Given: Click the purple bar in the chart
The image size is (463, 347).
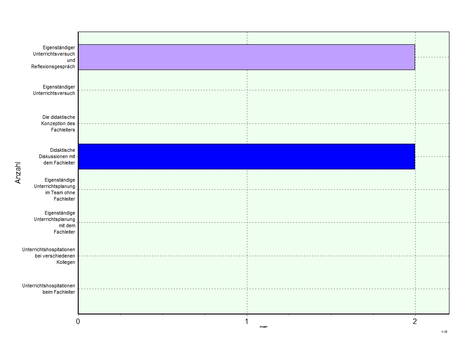Looking at the screenshot, I should pos(246,57).
